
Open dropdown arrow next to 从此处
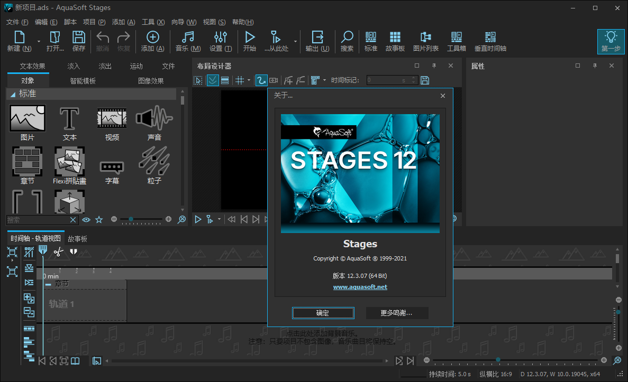coord(296,41)
